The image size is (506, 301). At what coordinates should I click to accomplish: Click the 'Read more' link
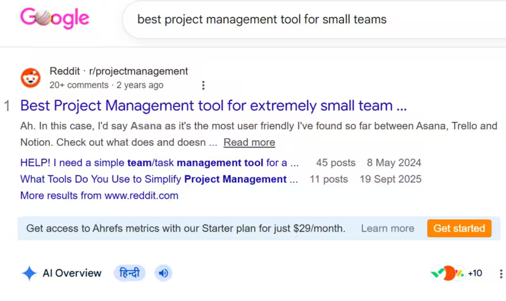[x=249, y=142]
